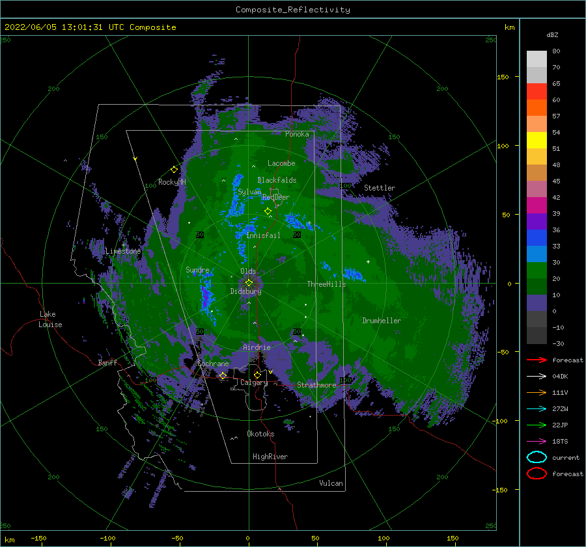Click the RockyMH label
Viewport: 586px width, 547px height.
click(172, 182)
